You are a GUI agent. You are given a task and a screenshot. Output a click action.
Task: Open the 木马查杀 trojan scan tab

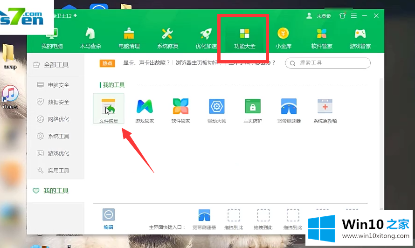[x=90, y=38]
